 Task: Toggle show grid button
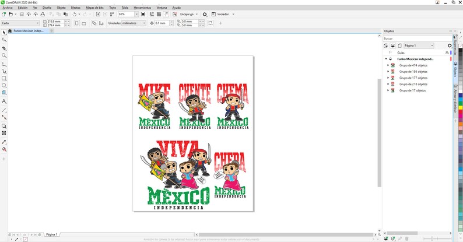[x=159, y=14]
